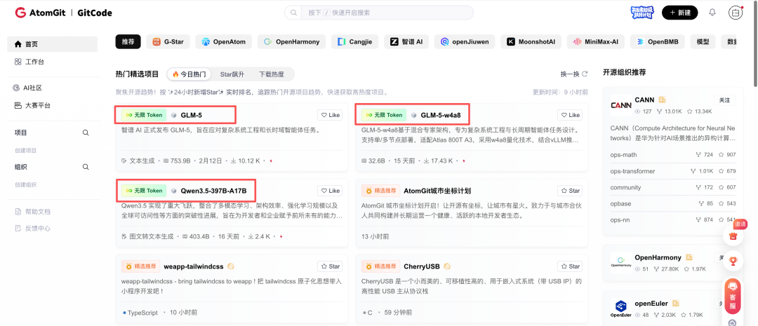
Task: Select the OpenHarmony category tab
Action: click(291, 41)
